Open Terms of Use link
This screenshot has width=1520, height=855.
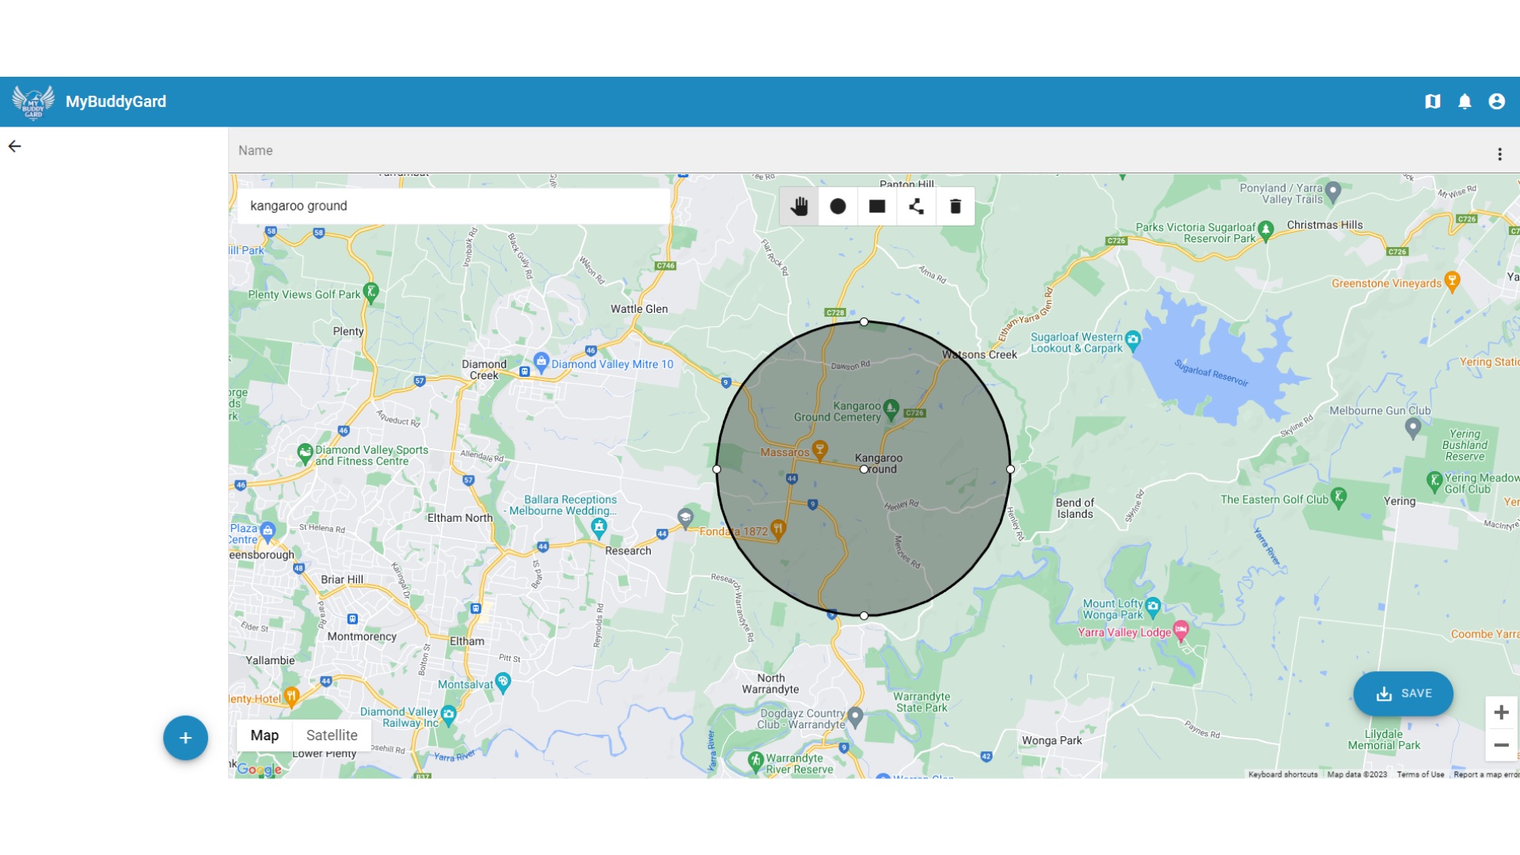point(1420,774)
